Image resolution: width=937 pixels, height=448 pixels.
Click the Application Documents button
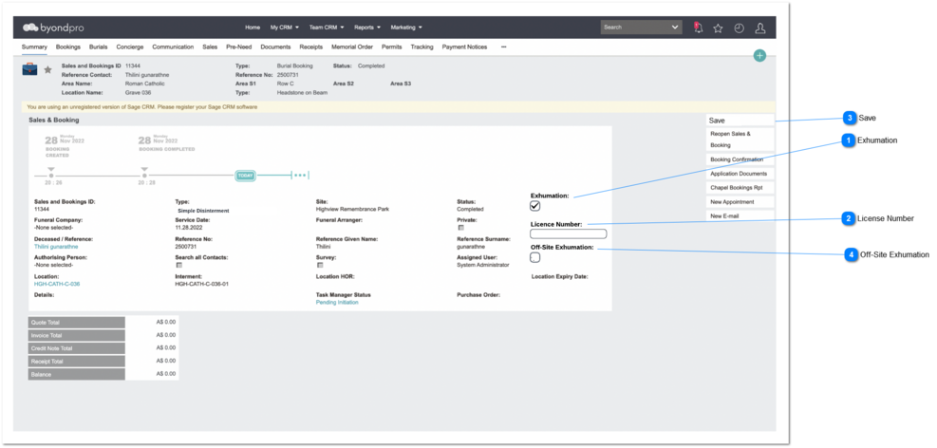(740, 174)
